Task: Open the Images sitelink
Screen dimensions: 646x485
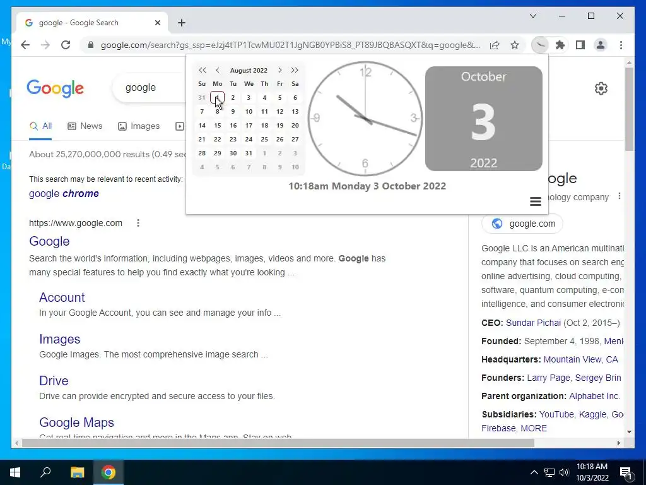Action: tap(60, 339)
